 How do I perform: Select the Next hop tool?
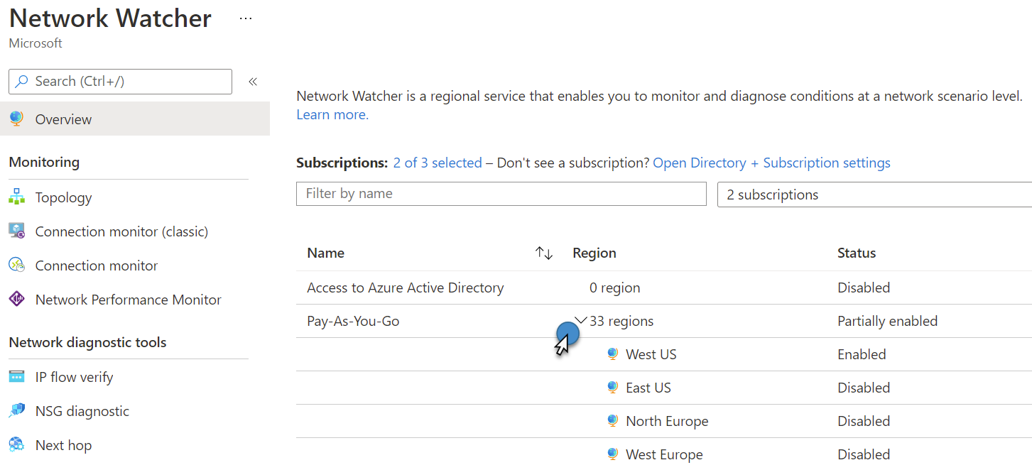63,444
